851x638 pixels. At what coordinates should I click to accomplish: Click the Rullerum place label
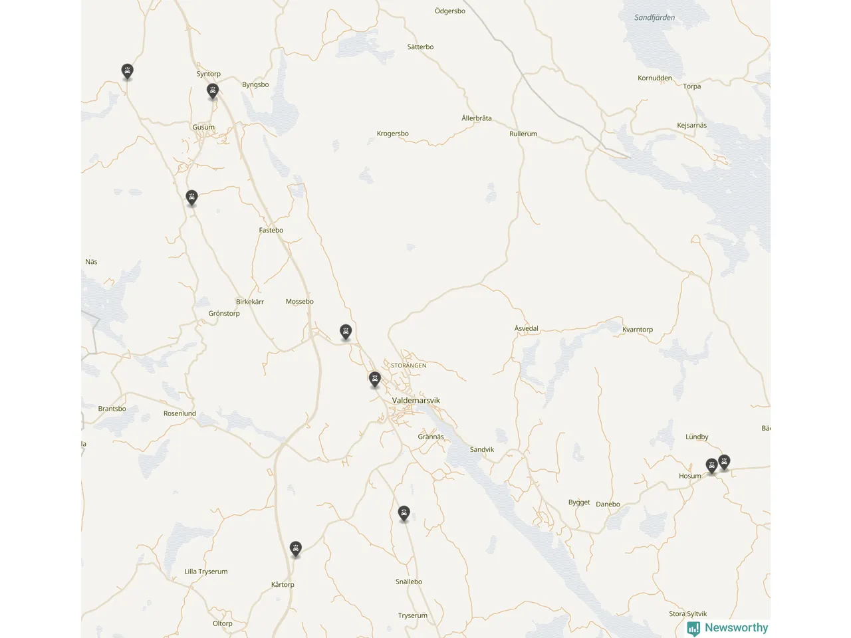(x=523, y=134)
